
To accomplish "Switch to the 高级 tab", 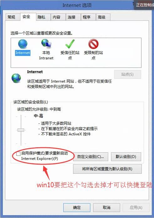I will coord(102,17).
